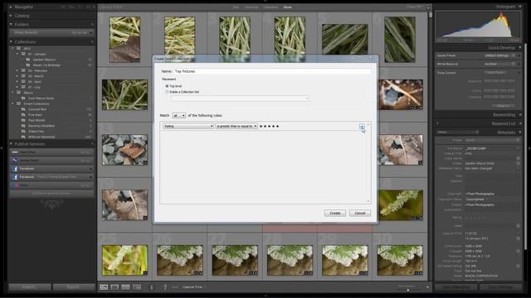
Task: Click the Import button
Action: pyautogui.click(x=30, y=287)
